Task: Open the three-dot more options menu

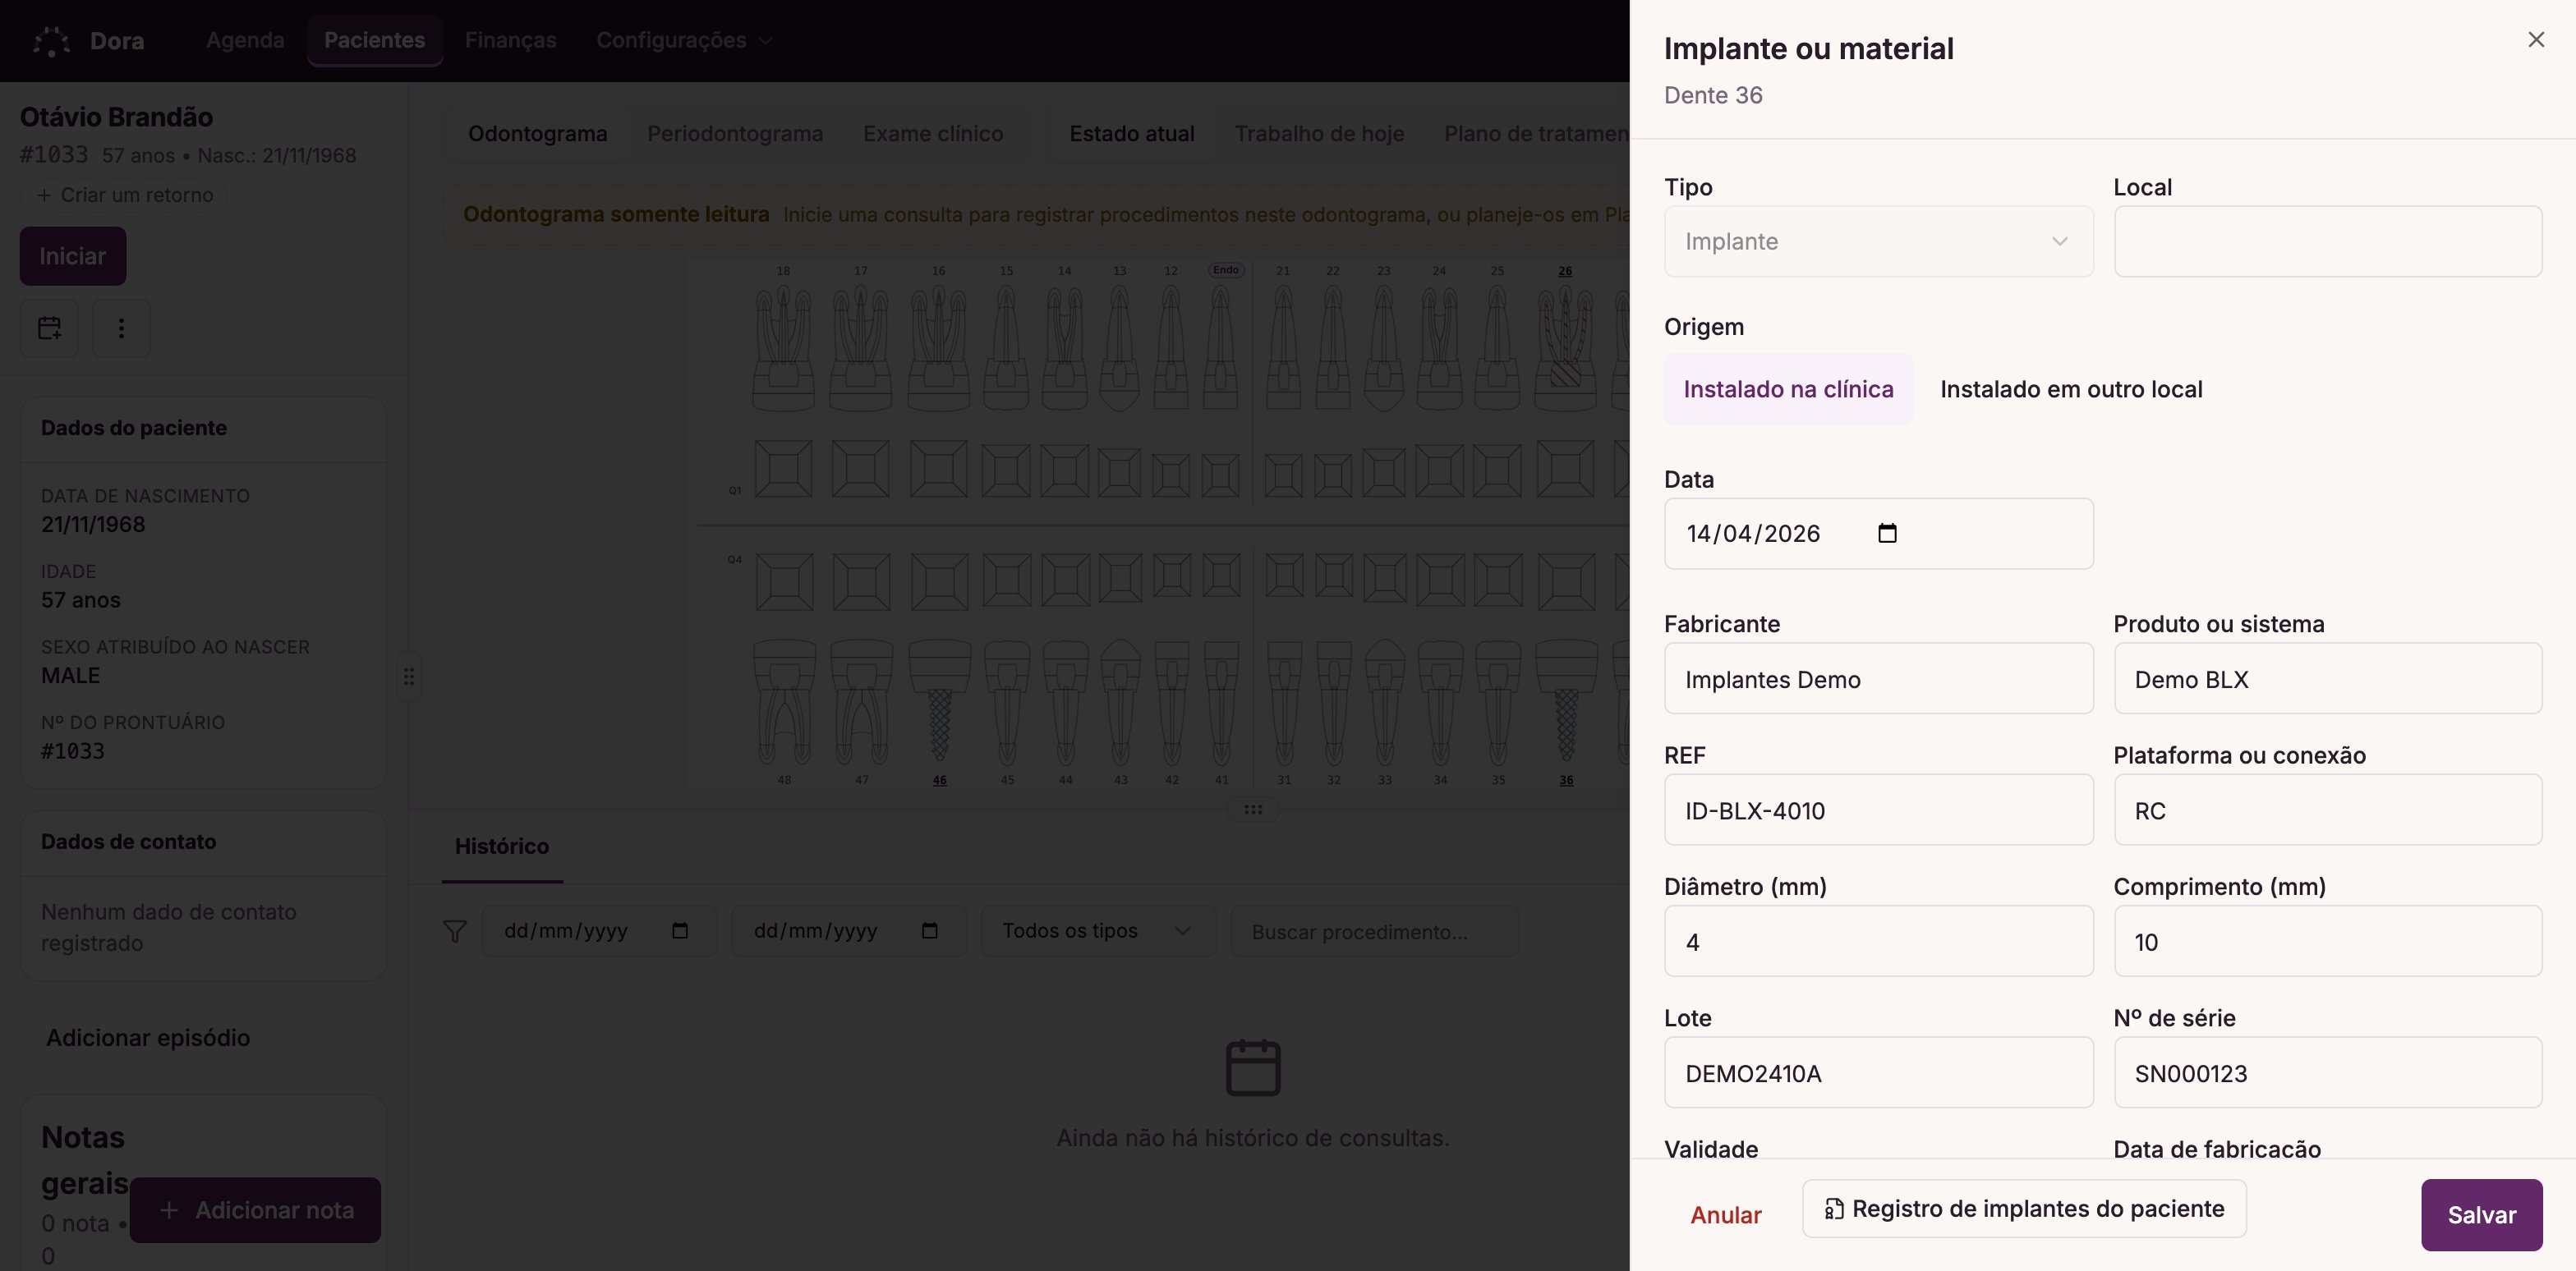Action: pos(121,328)
